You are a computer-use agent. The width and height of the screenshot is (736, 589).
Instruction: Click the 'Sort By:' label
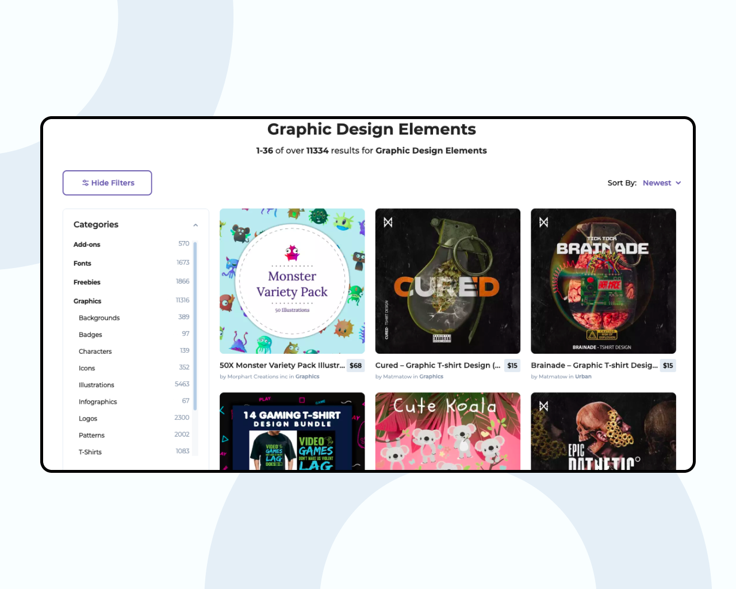point(622,183)
